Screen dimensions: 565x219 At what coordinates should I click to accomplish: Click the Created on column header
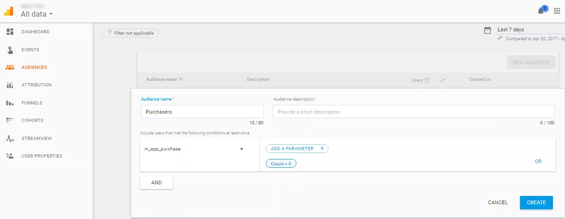click(x=480, y=79)
